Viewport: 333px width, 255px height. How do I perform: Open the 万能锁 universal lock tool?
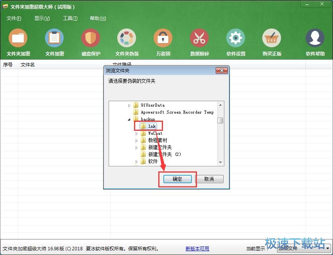(x=163, y=42)
